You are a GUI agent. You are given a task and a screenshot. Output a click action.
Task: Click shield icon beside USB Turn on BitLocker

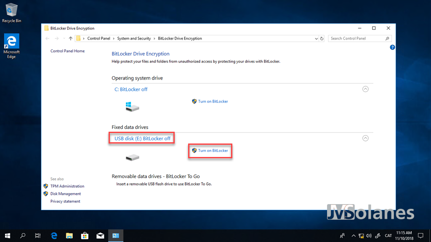pyautogui.click(x=194, y=151)
